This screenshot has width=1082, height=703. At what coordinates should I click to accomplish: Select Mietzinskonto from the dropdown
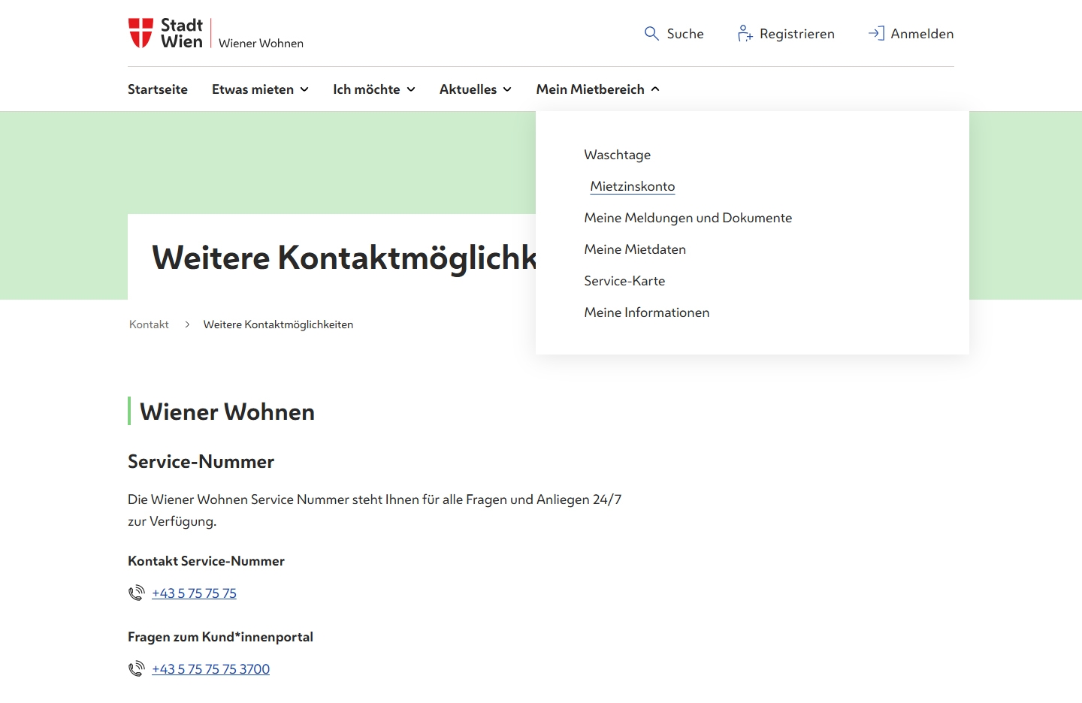click(633, 186)
